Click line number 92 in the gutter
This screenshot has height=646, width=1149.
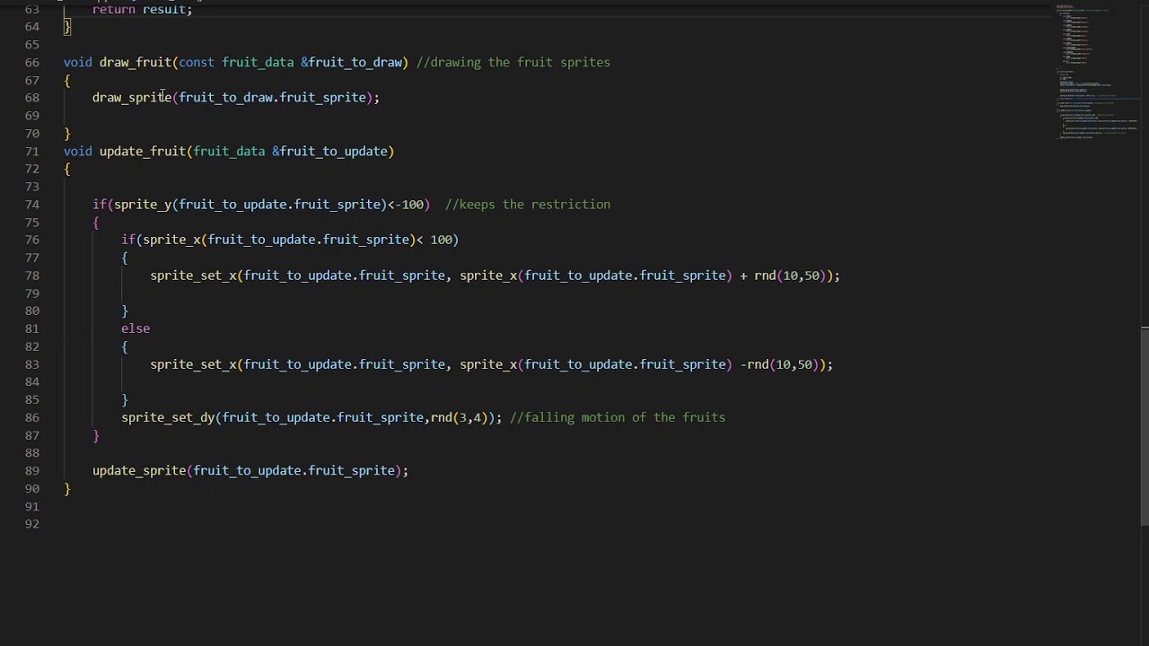pos(31,524)
